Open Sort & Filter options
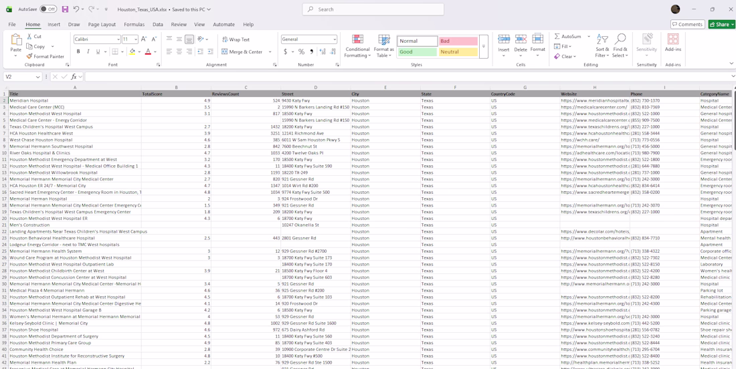 point(602,46)
